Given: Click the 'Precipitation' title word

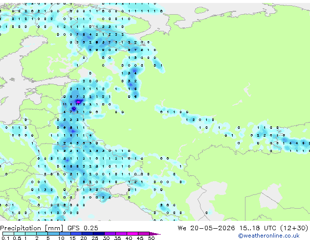Looking at the screenshot, I should click(x=21, y=228).
